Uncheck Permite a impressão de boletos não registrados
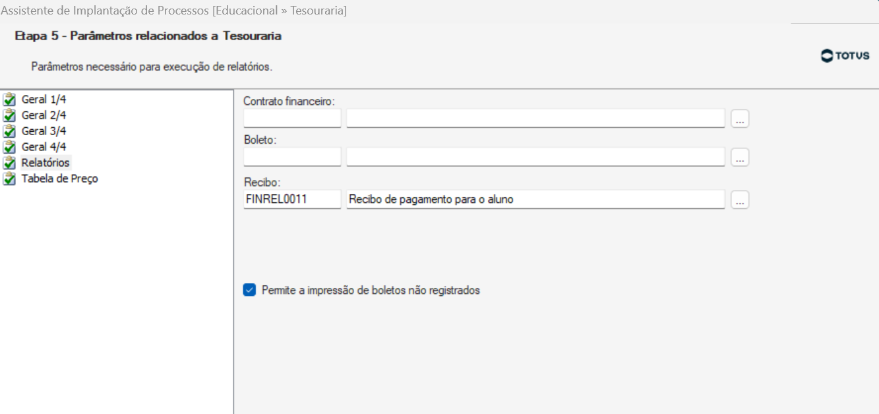 tap(249, 290)
